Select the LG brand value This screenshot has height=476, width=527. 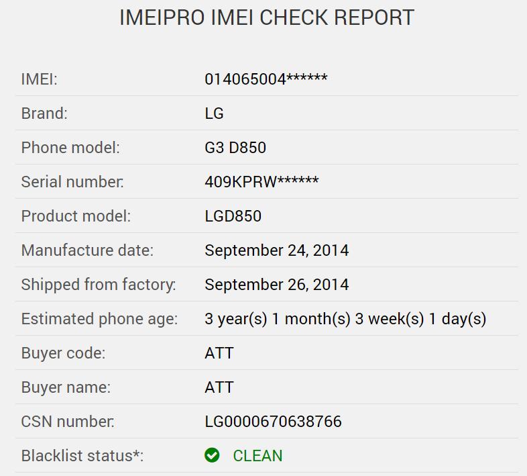214,113
